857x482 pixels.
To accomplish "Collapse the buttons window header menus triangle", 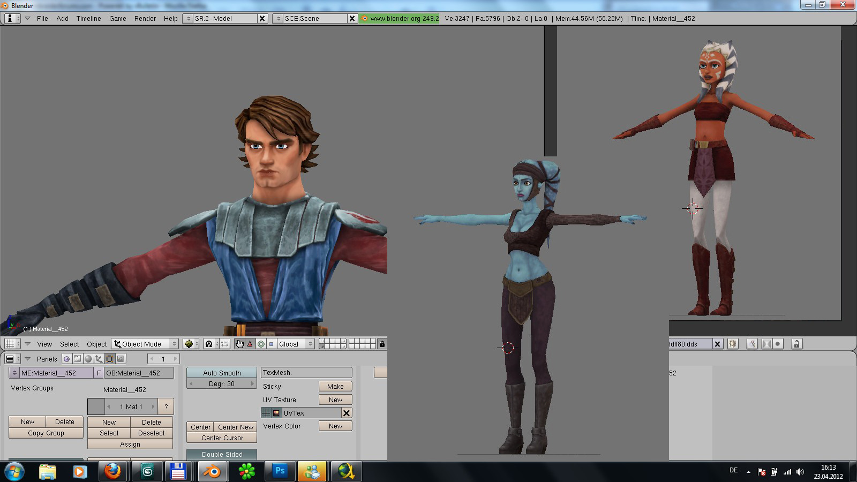I will (27, 359).
